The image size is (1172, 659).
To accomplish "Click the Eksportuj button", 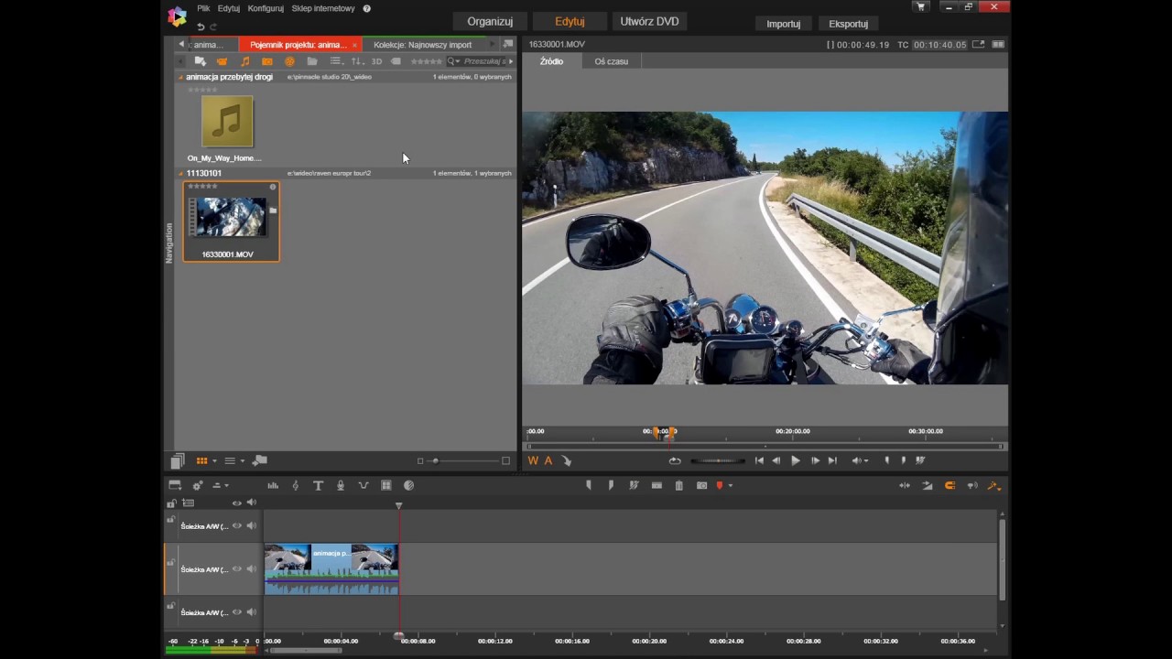I will click(848, 24).
